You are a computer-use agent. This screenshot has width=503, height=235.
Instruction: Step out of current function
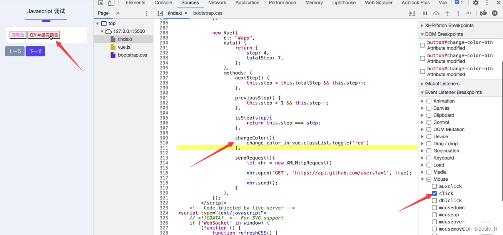pyautogui.click(x=458, y=13)
